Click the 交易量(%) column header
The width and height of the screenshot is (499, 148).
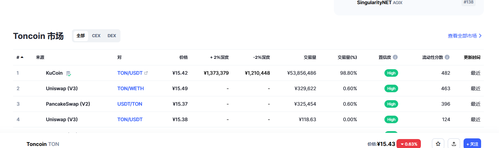coord(347,57)
